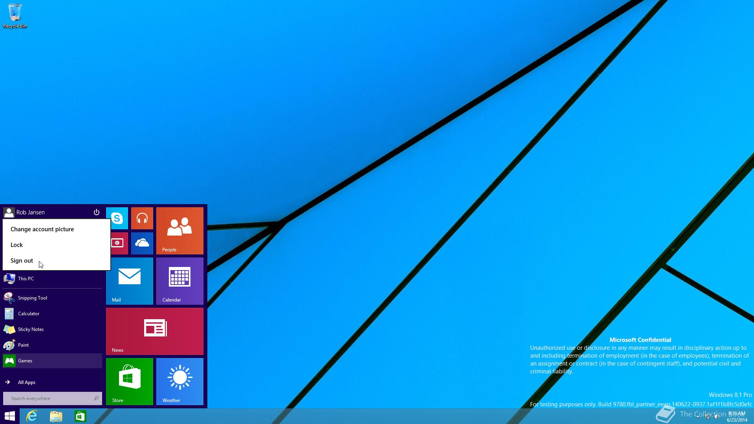Click the power button icon
The height and width of the screenshot is (424, 754).
click(97, 212)
